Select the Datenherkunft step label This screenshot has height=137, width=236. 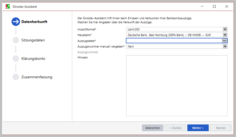(x=34, y=22)
